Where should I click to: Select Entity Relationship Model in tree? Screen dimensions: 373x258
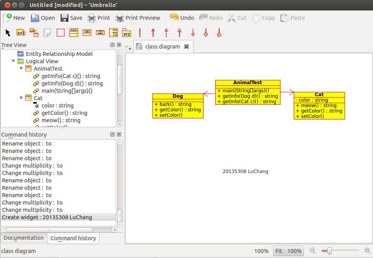point(59,54)
